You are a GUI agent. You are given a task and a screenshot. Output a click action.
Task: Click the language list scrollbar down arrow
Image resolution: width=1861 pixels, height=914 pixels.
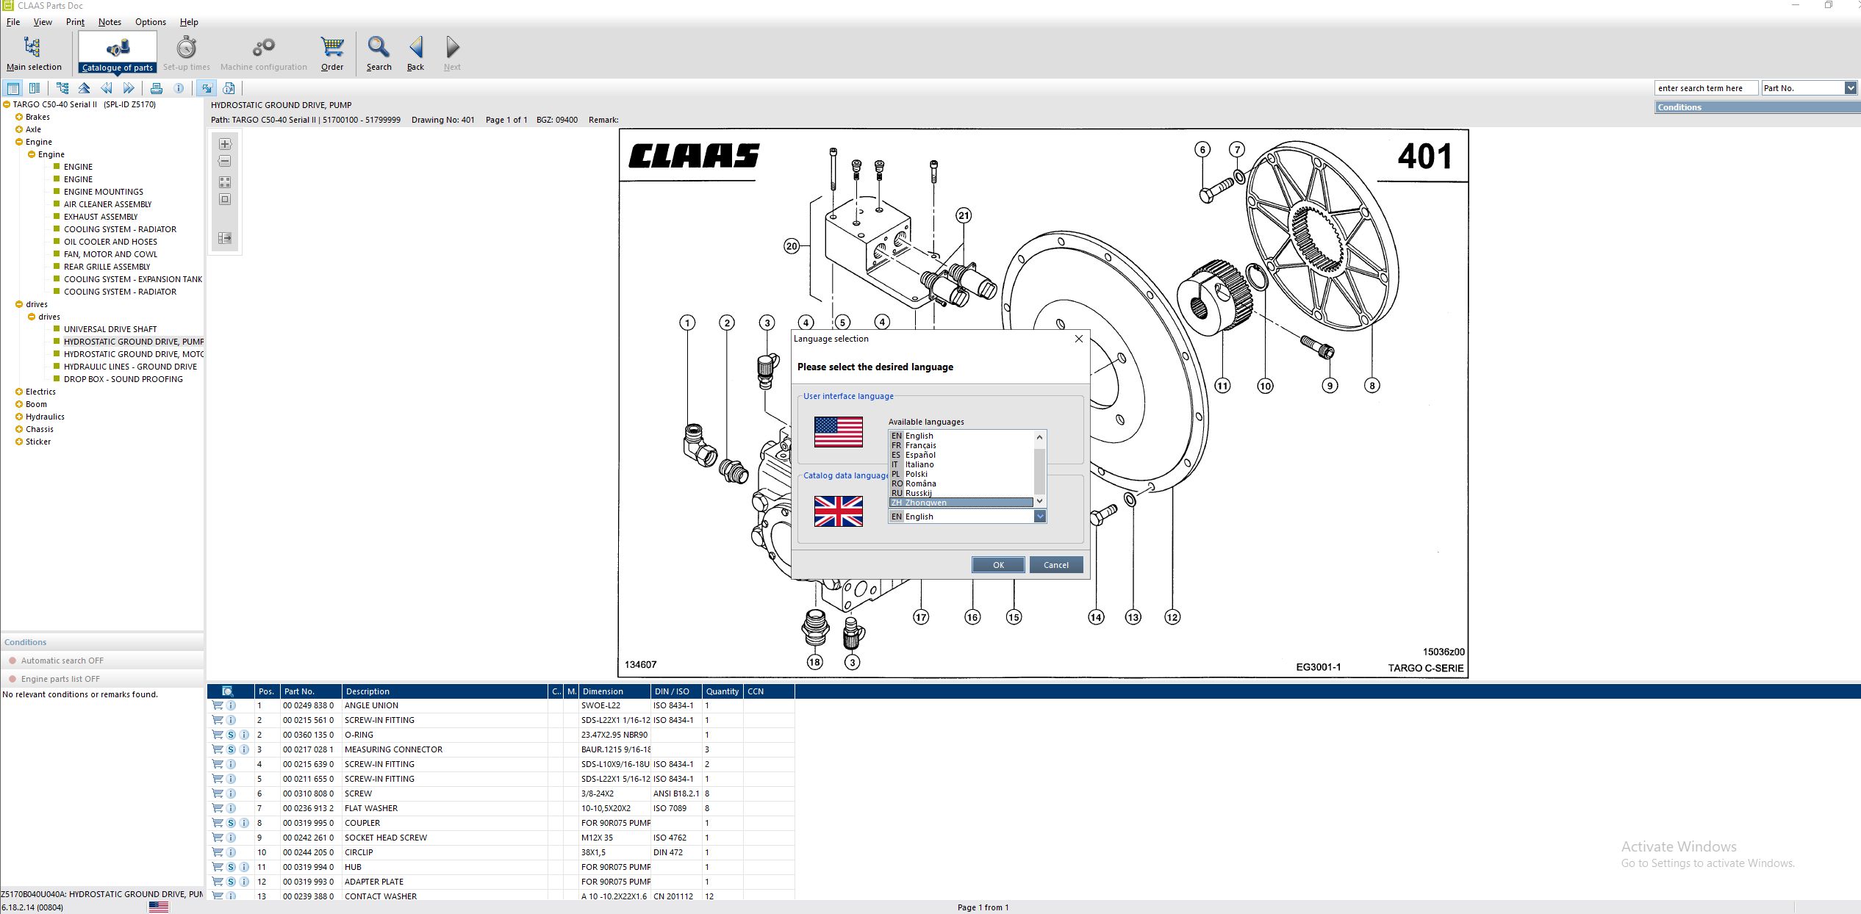1039,501
